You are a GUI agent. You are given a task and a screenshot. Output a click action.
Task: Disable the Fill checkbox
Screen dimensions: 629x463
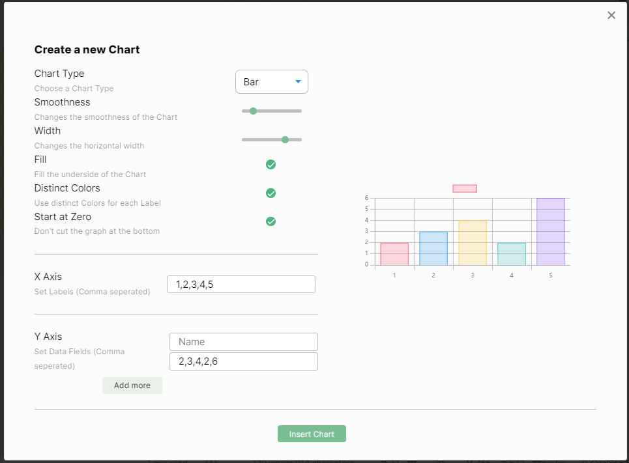point(271,164)
